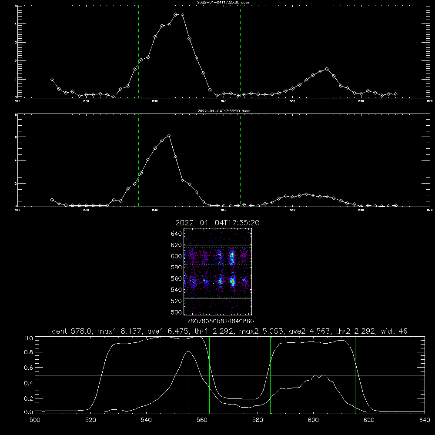Screen dimensions: 435x435
Task: Click "thr1 2.292" in the stats line
Action: pyautogui.click(x=213, y=331)
